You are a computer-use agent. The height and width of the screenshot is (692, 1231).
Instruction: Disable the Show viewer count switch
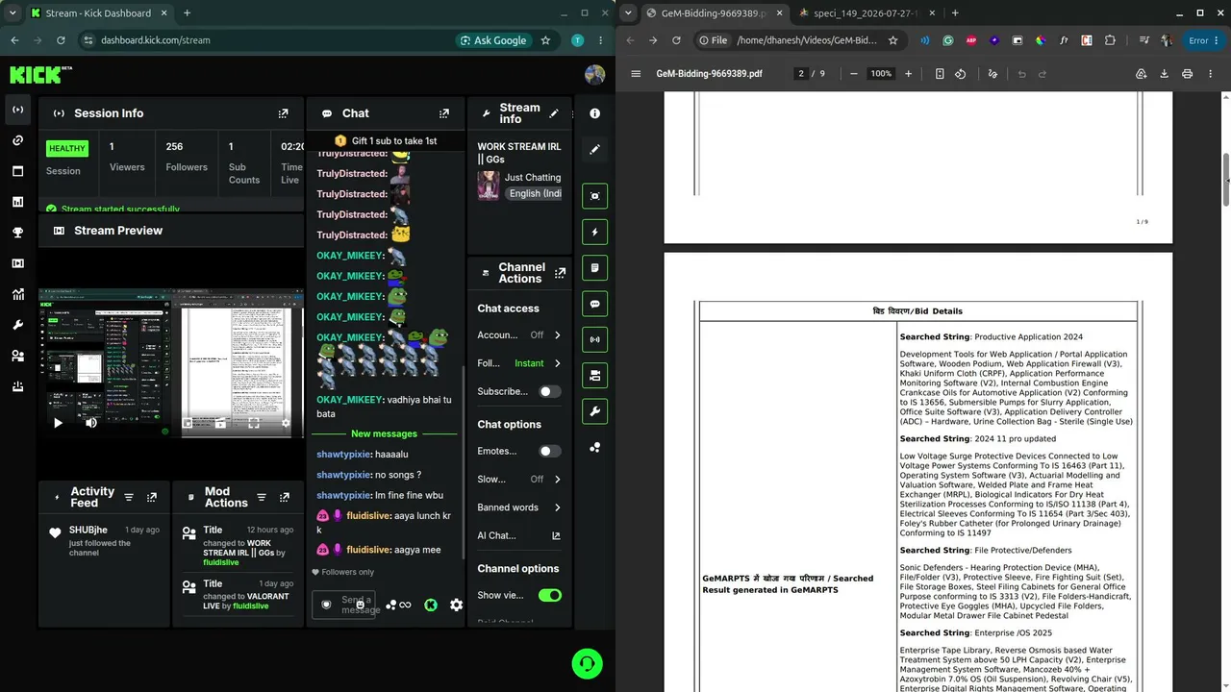[550, 595]
